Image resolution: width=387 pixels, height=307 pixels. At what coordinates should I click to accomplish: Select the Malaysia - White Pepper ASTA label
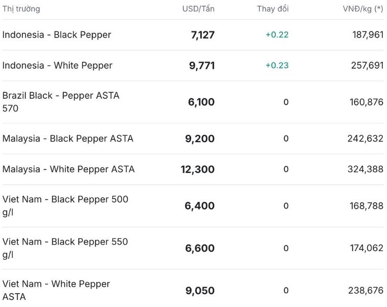coord(69,169)
